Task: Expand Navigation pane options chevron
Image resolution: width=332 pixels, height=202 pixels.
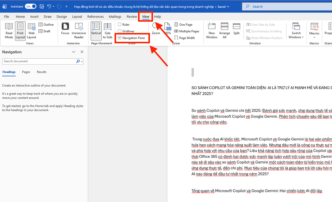Action: [x=74, y=52]
